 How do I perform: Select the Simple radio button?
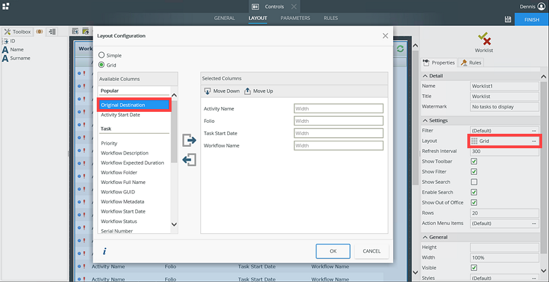pyautogui.click(x=102, y=55)
